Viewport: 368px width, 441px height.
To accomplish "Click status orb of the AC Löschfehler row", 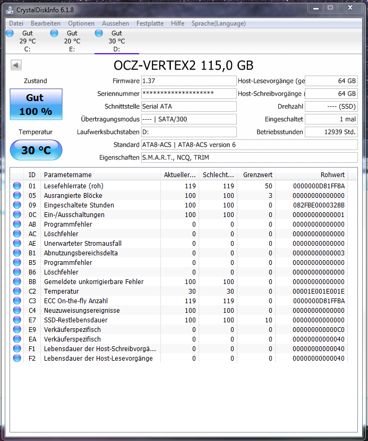I will [17, 234].
